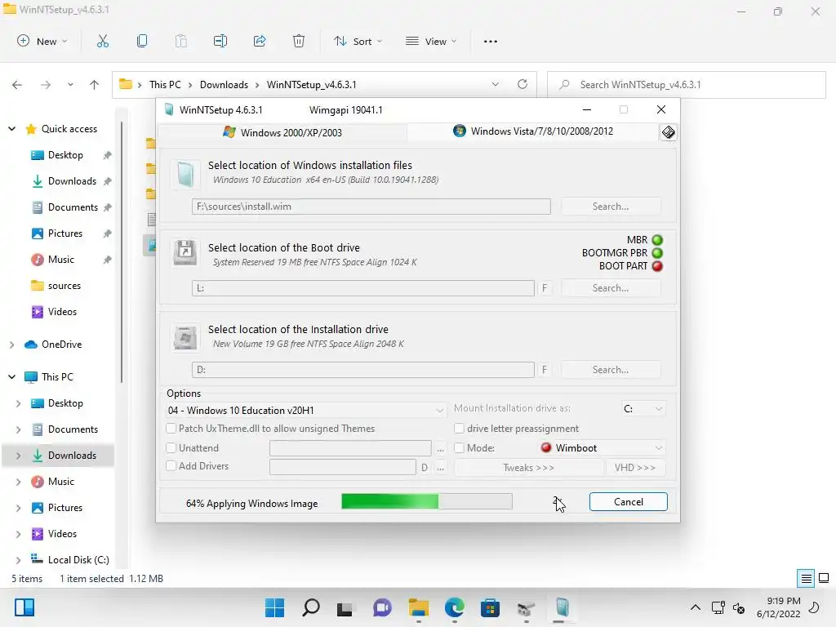Select sources folder in Quick access
Image resolution: width=836 pixels, height=627 pixels.
click(64, 286)
